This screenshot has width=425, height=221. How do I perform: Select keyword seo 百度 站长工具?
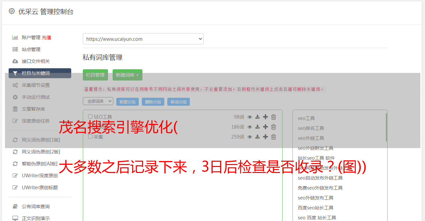[317, 218]
